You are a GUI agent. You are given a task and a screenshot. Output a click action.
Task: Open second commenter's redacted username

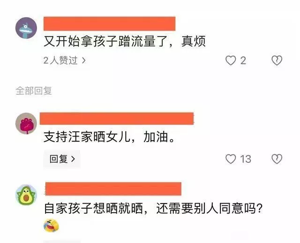pos(117,119)
